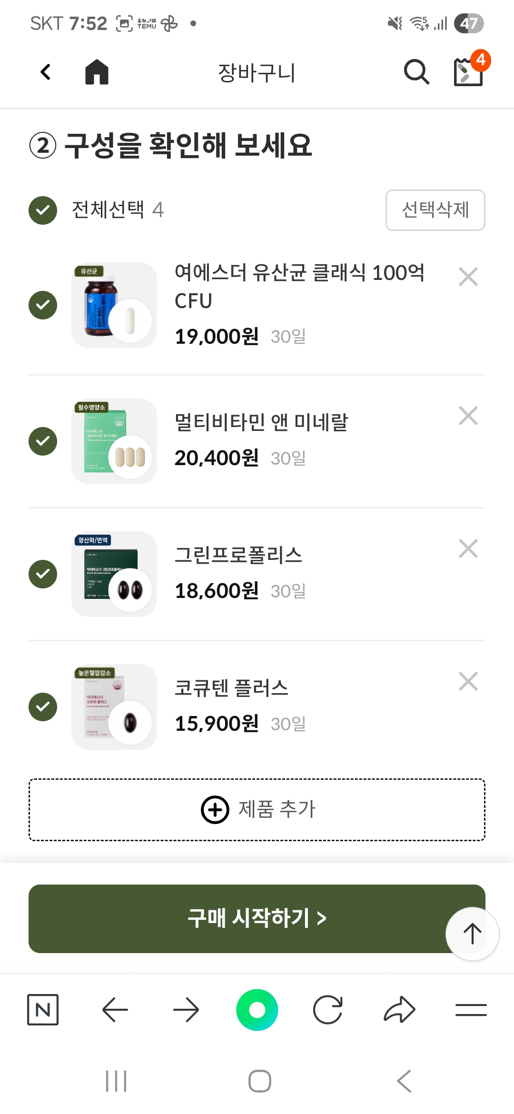Delete 코큐텐 플러스 using X button
This screenshot has height=1114, width=514.
click(x=468, y=681)
